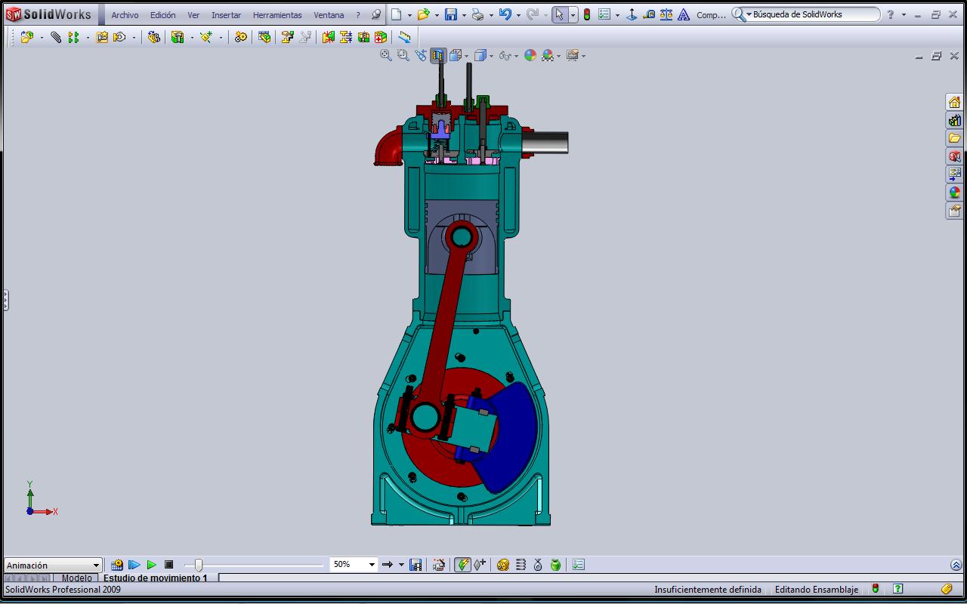Click the Stop playback button

coord(169,565)
